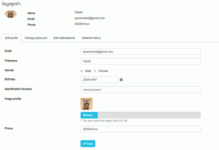Click the Identification Number field
Image resolution: width=219 pixels, height=150 pixels.
[141, 90]
